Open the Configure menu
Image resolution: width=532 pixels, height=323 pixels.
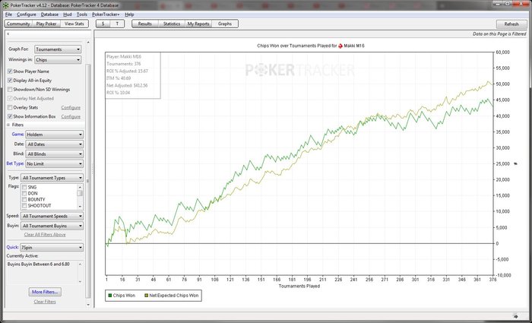27,14
